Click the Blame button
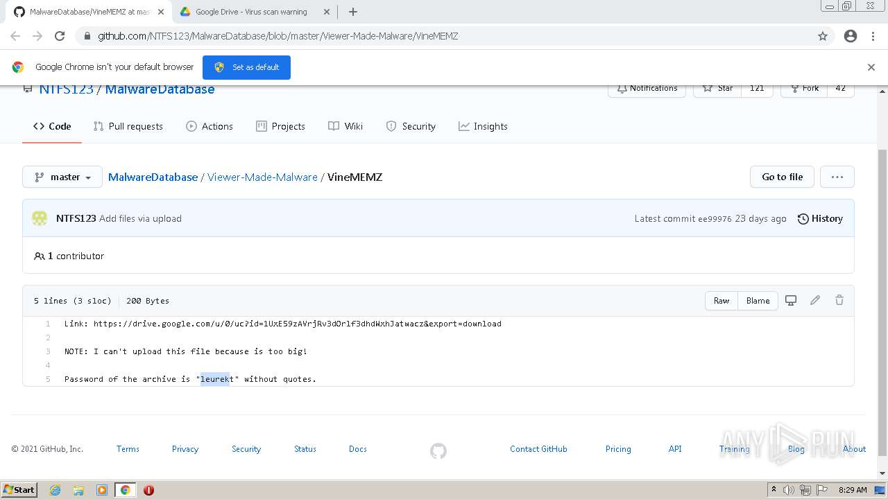 coord(758,301)
